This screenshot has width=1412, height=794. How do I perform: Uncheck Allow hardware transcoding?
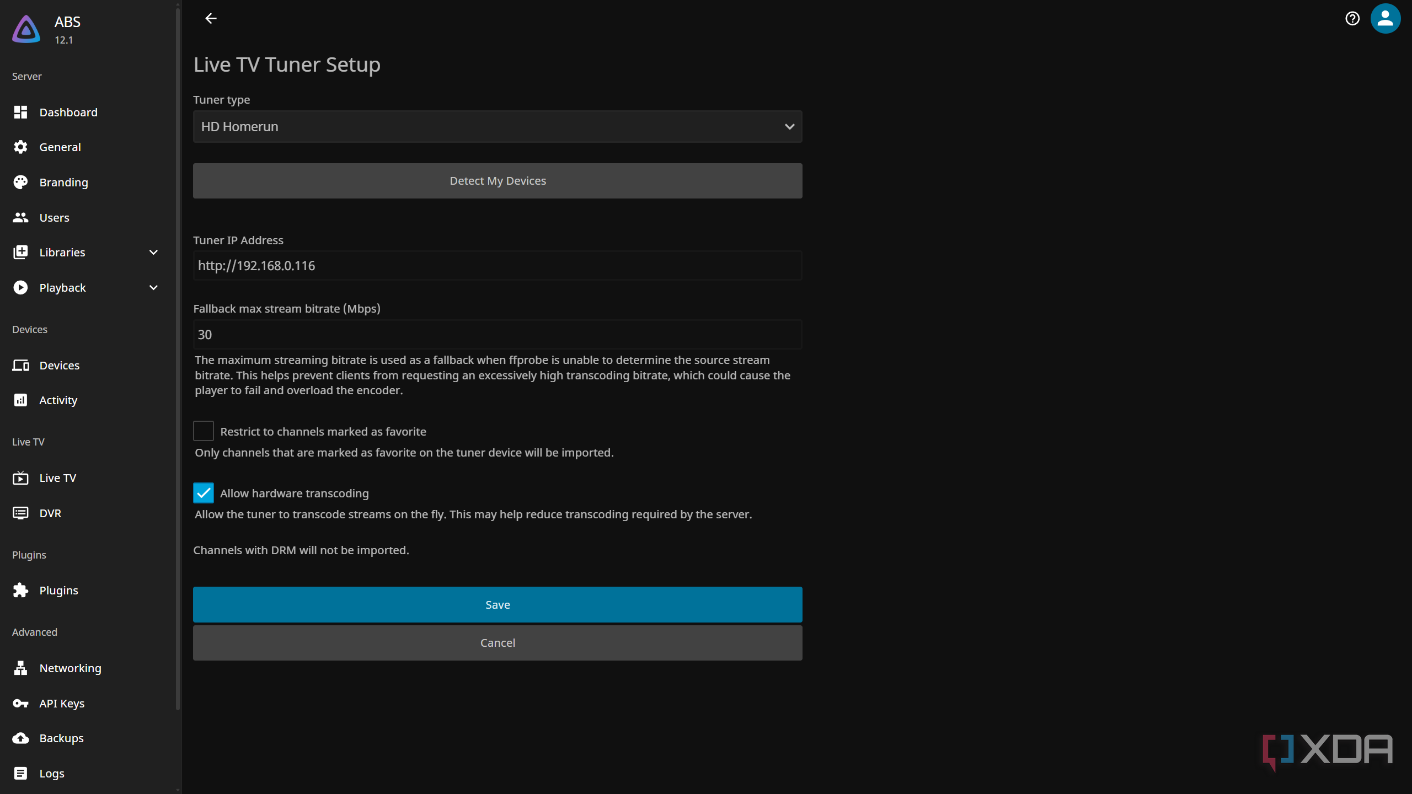tap(204, 493)
